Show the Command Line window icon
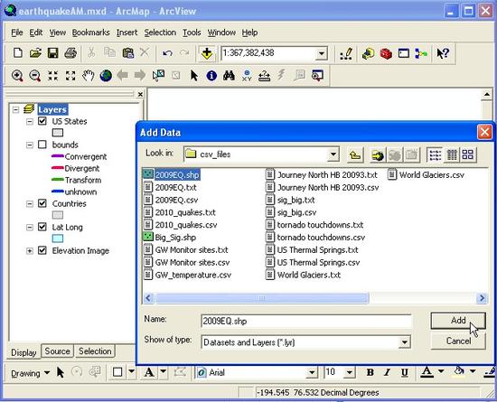Image resolution: width=497 pixels, height=402 pixels. click(404, 53)
